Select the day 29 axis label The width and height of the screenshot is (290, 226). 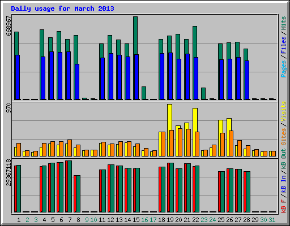point(255,220)
